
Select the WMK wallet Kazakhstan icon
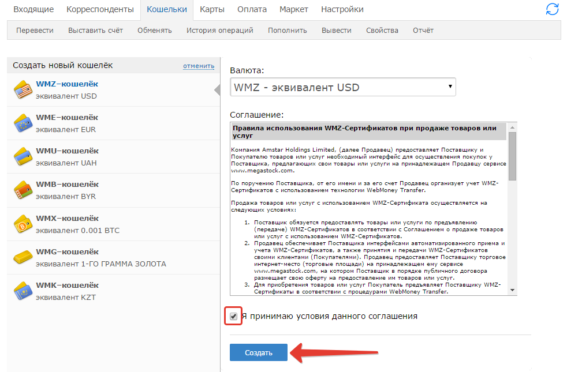tap(23, 291)
